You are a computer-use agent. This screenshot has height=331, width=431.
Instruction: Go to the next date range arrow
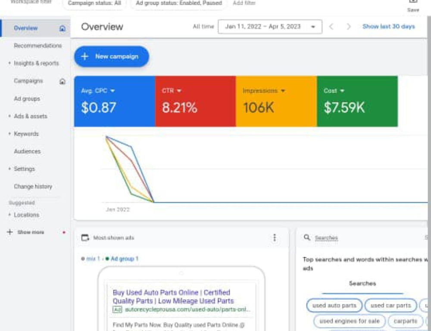[349, 27]
